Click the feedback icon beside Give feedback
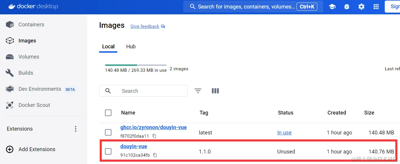The image size is (400, 164). pyautogui.click(x=163, y=26)
